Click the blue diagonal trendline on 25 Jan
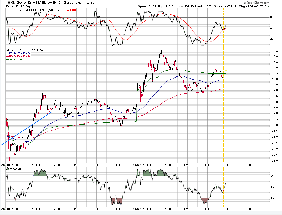This screenshot has width=282, height=215. click(26, 128)
